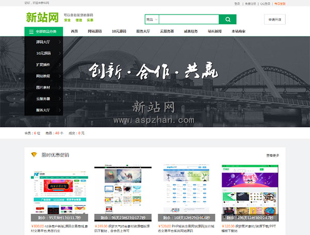Click the 新站网 green logo
Screen dimensions: 310x235
(42, 18)
